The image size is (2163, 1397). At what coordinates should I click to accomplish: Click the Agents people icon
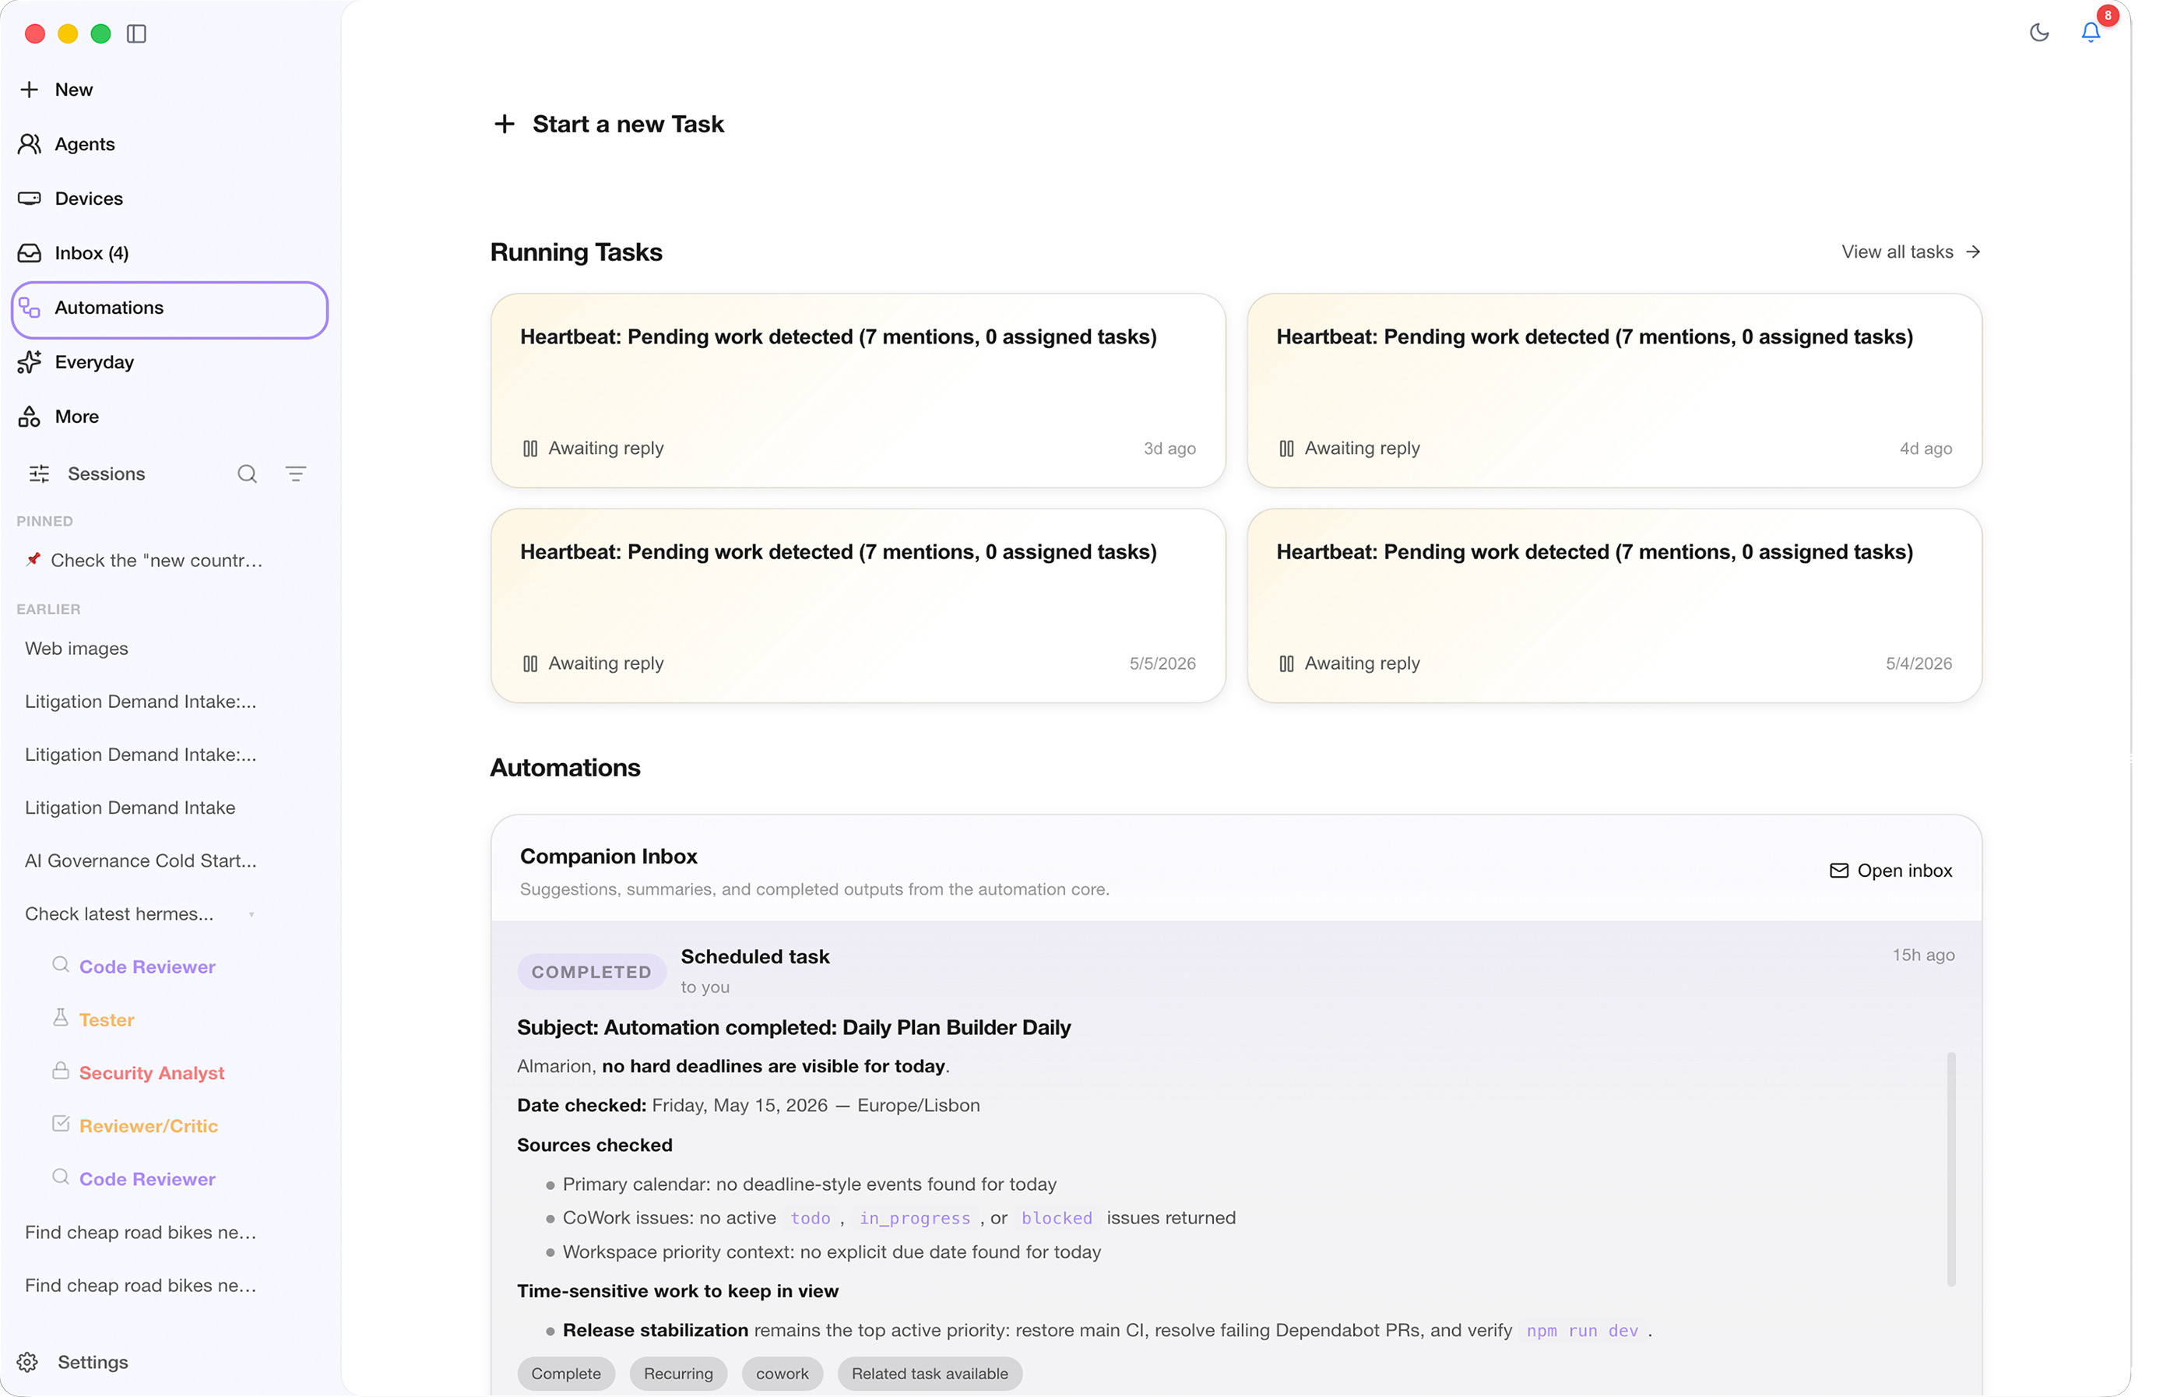tap(29, 143)
